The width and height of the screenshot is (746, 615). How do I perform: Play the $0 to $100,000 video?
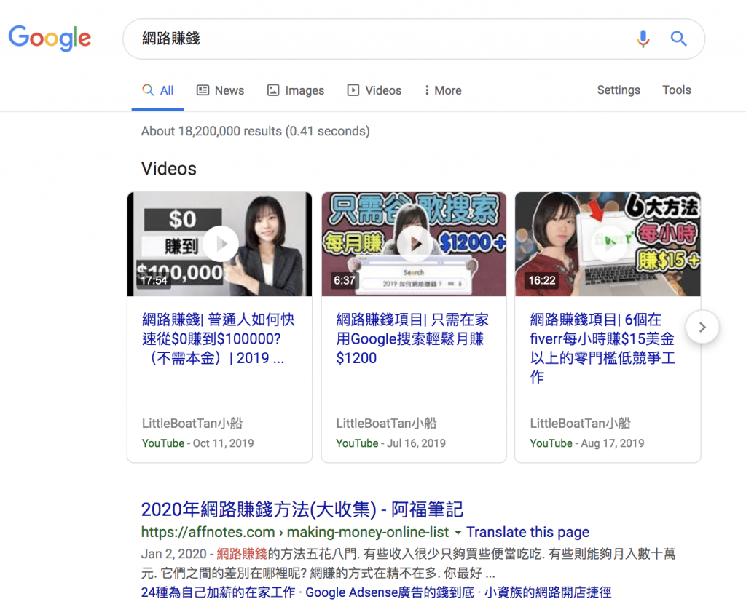point(220,244)
